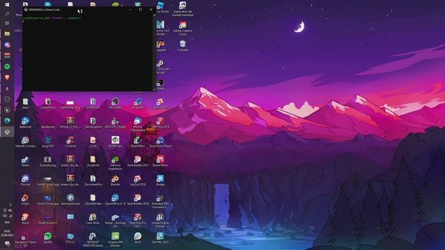445x250 pixels.
Task: Open the Quixel Mixer desktop shortcut
Action: pyautogui.click(x=160, y=161)
